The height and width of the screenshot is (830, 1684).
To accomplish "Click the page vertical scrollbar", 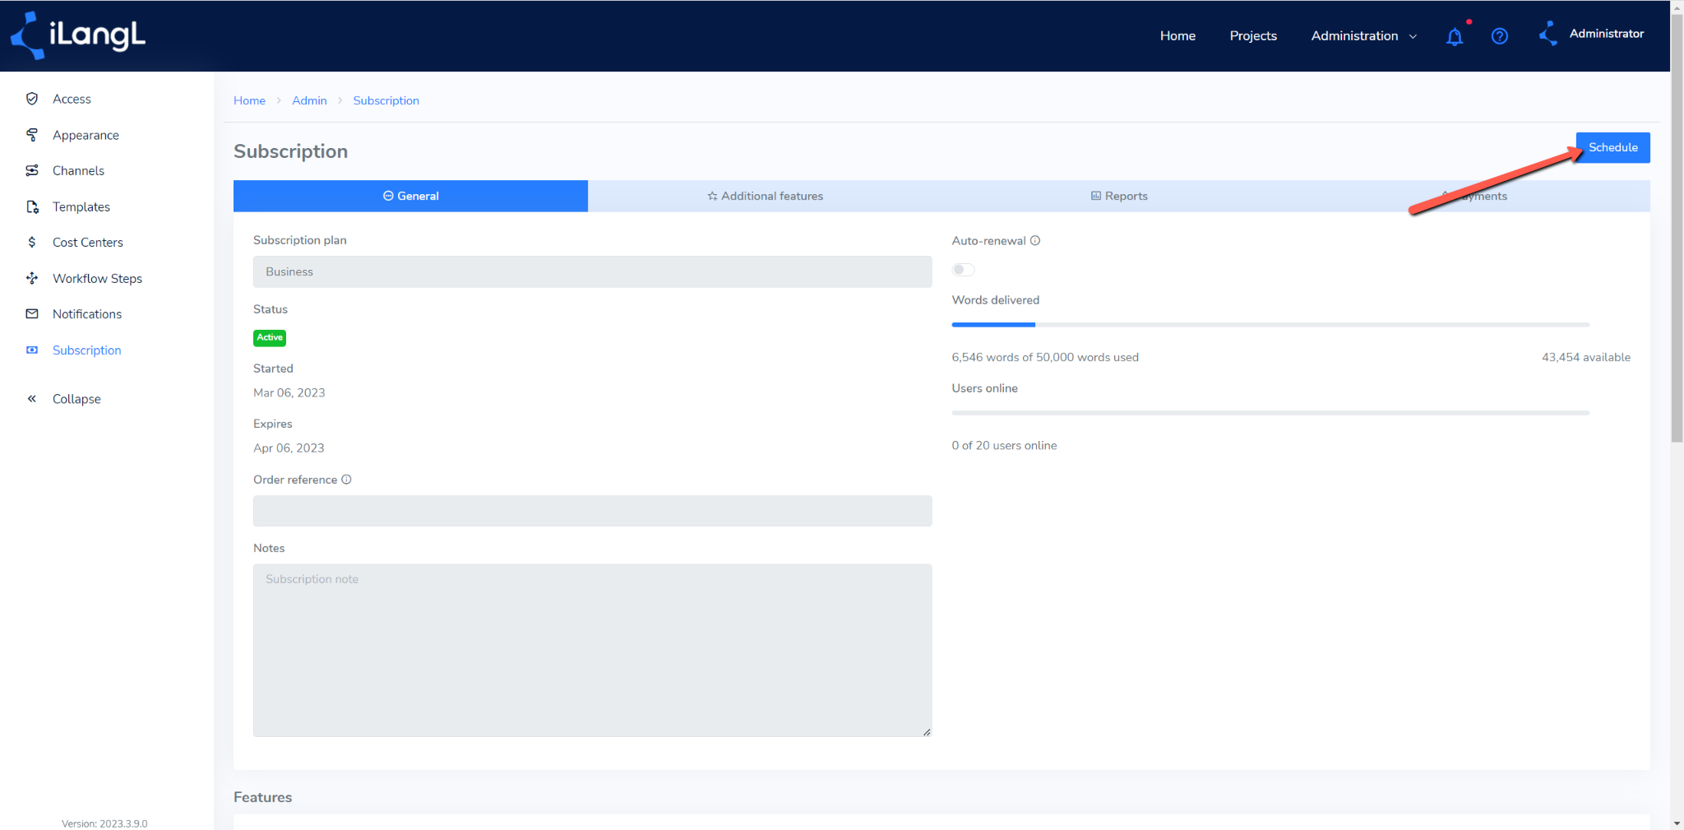I will pyautogui.click(x=1677, y=230).
